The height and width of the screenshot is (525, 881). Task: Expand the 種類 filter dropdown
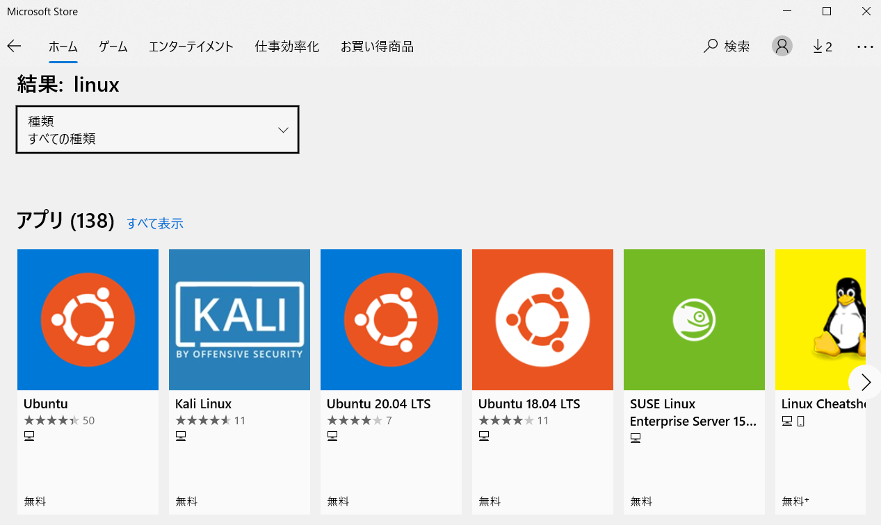click(157, 130)
